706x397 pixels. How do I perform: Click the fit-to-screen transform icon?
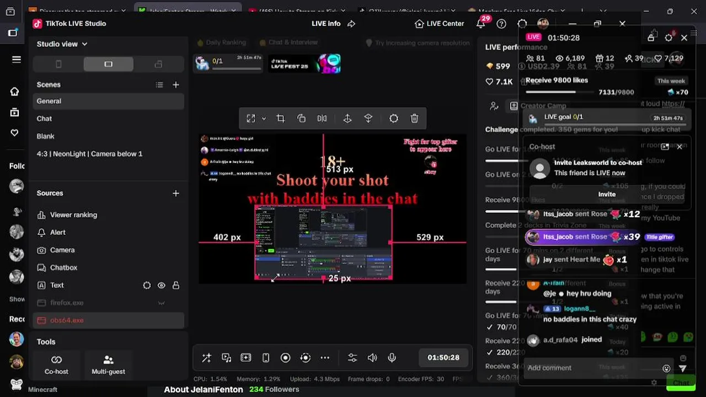[x=251, y=119]
